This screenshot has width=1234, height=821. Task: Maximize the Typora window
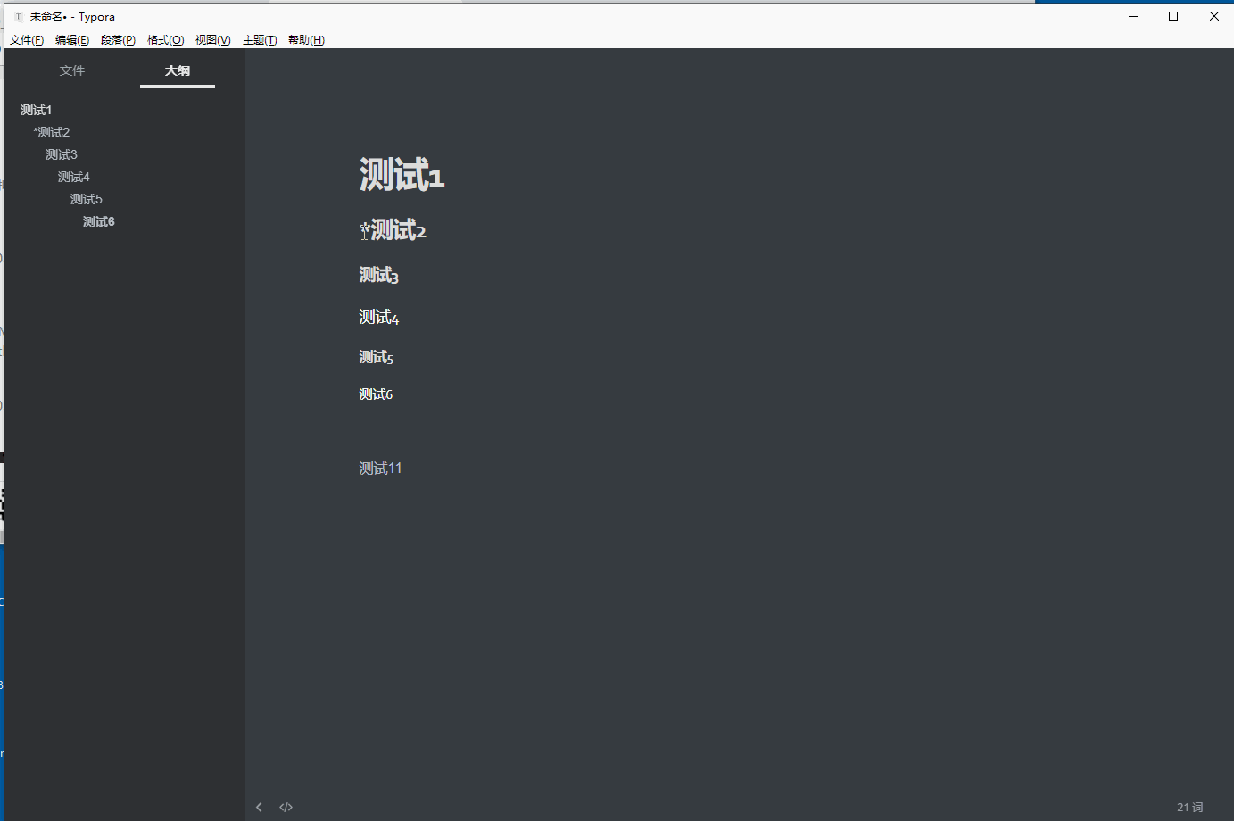(x=1173, y=16)
